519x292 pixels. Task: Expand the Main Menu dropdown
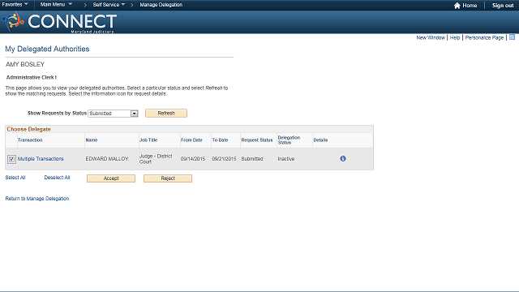pyautogui.click(x=56, y=5)
